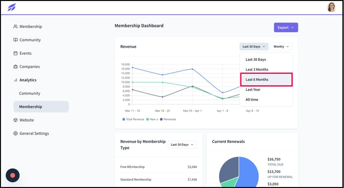Click the Community book icon
Image resolution: width=344 pixels, height=188 pixels.
[15, 40]
